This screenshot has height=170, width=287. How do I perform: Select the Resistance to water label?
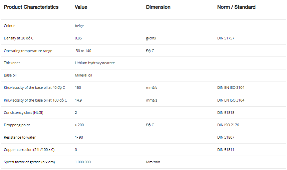coord(20,137)
